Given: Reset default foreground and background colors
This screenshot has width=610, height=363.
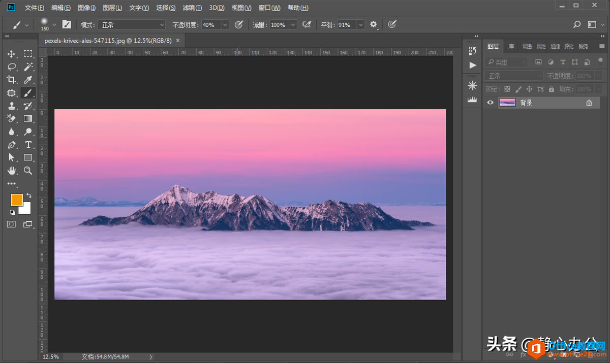Looking at the screenshot, I should pyautogui.click(x=12, y=212).
